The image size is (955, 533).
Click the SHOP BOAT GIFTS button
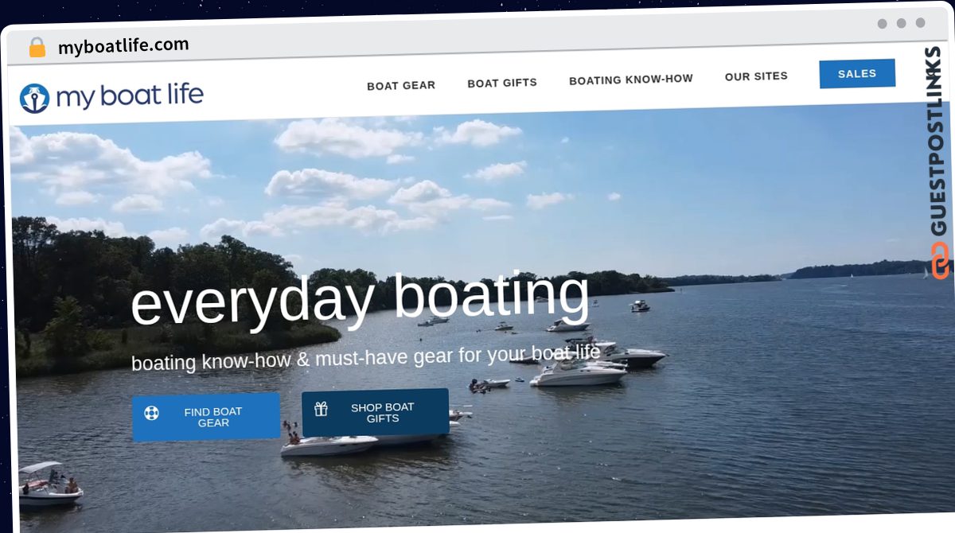[375, 412]
